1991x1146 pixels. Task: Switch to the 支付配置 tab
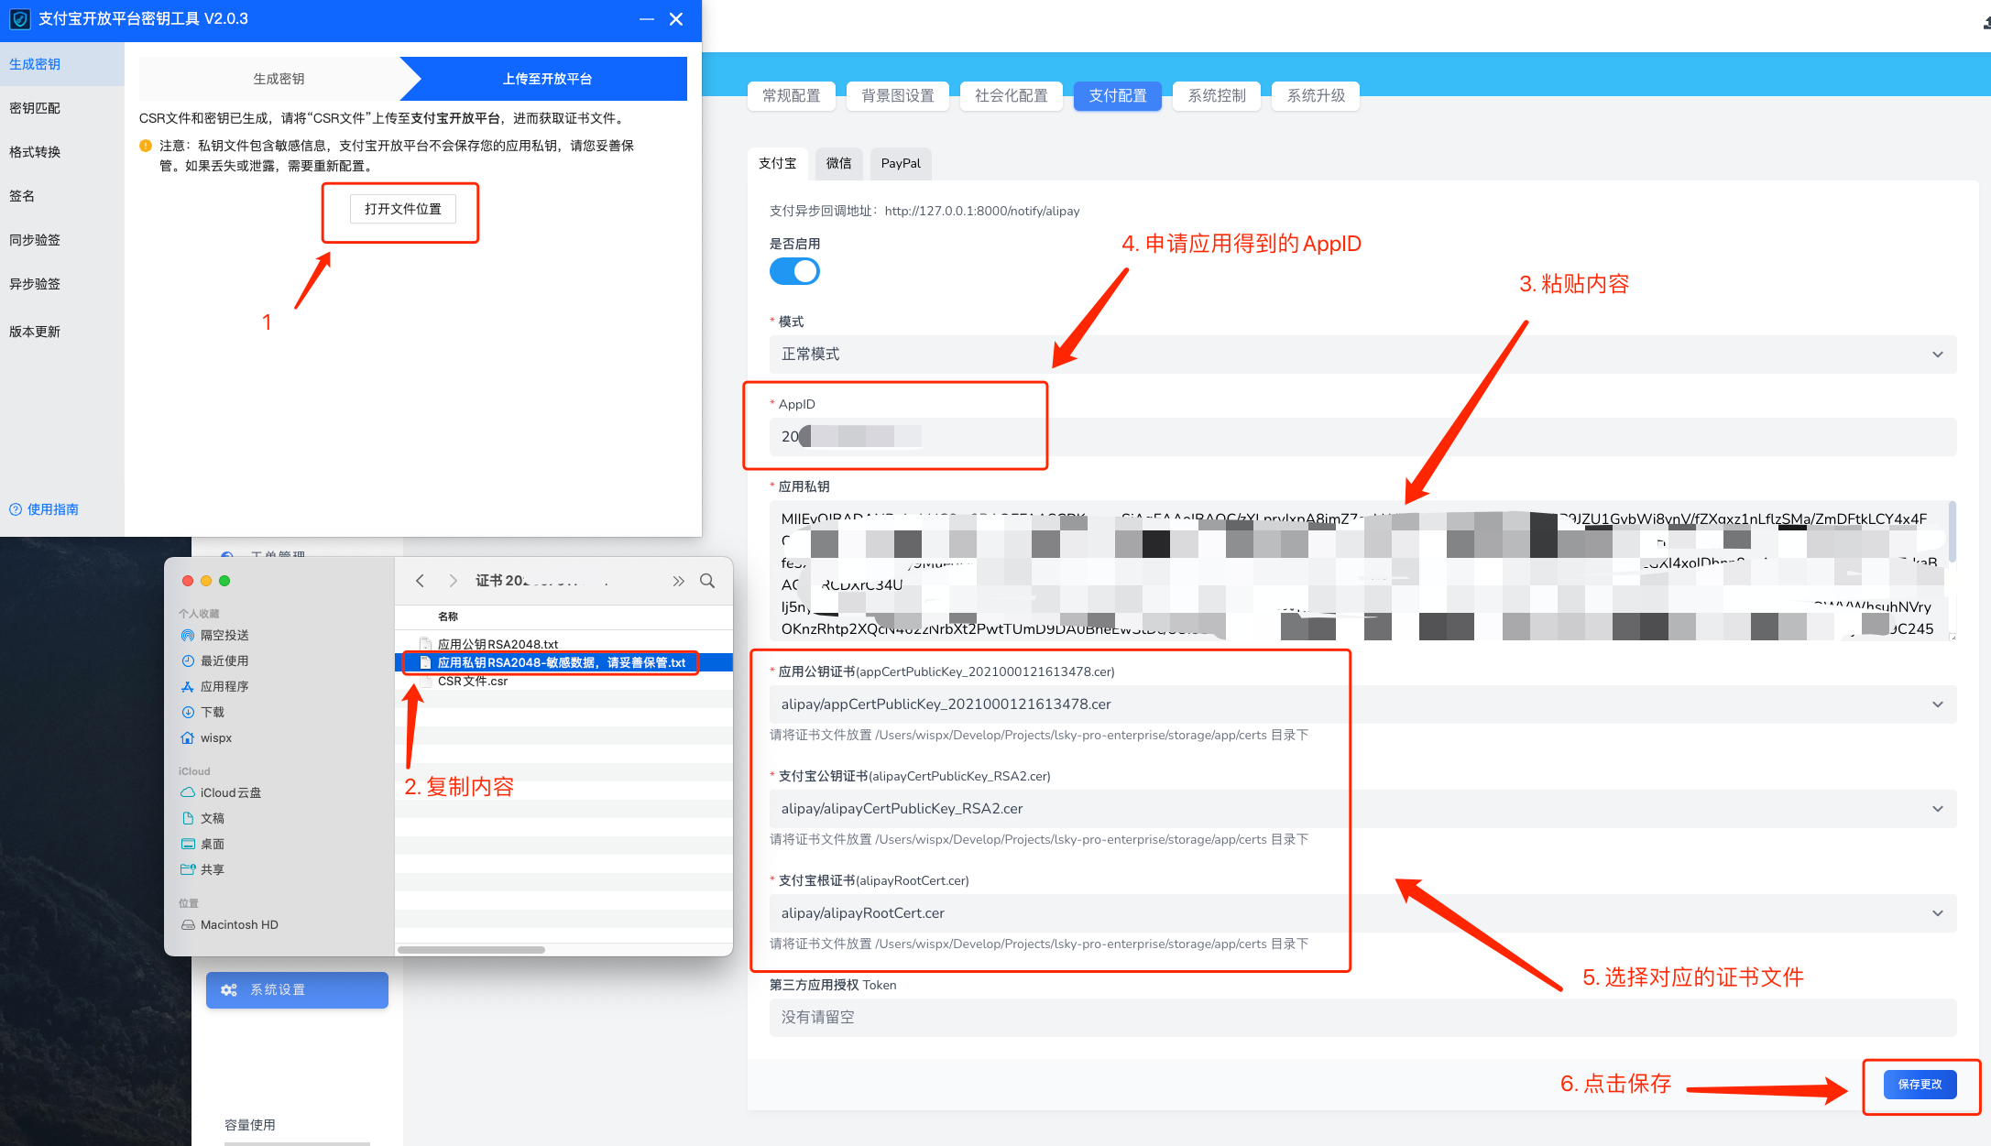click(1118, 96)
